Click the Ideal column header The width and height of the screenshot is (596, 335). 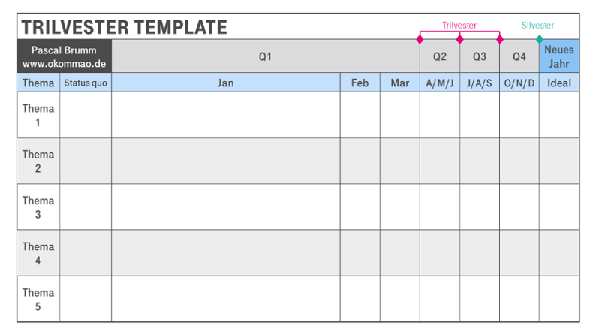point(559,83)
